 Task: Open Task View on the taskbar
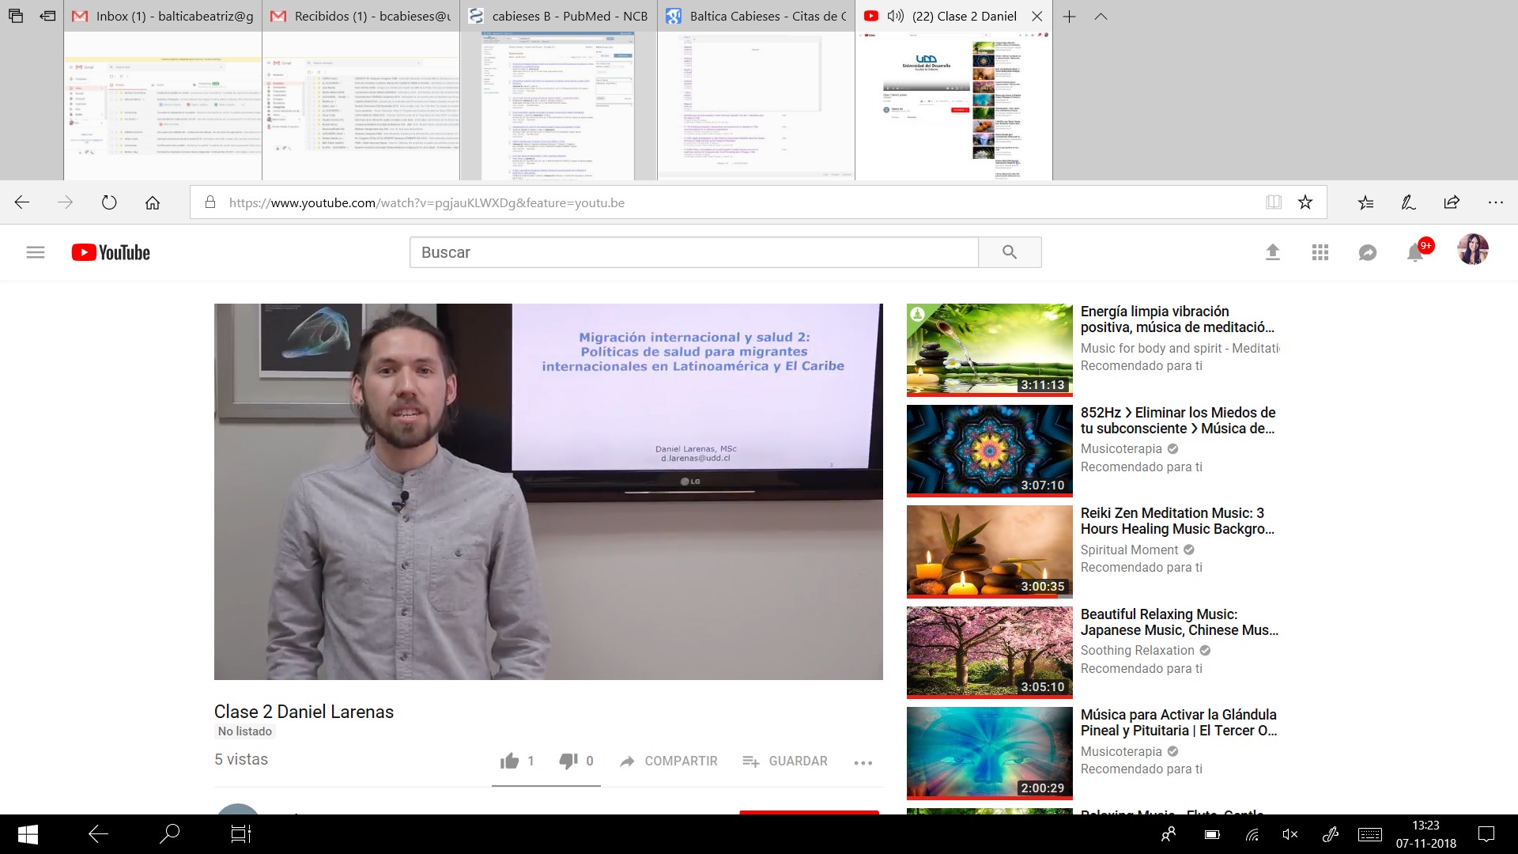240,833
